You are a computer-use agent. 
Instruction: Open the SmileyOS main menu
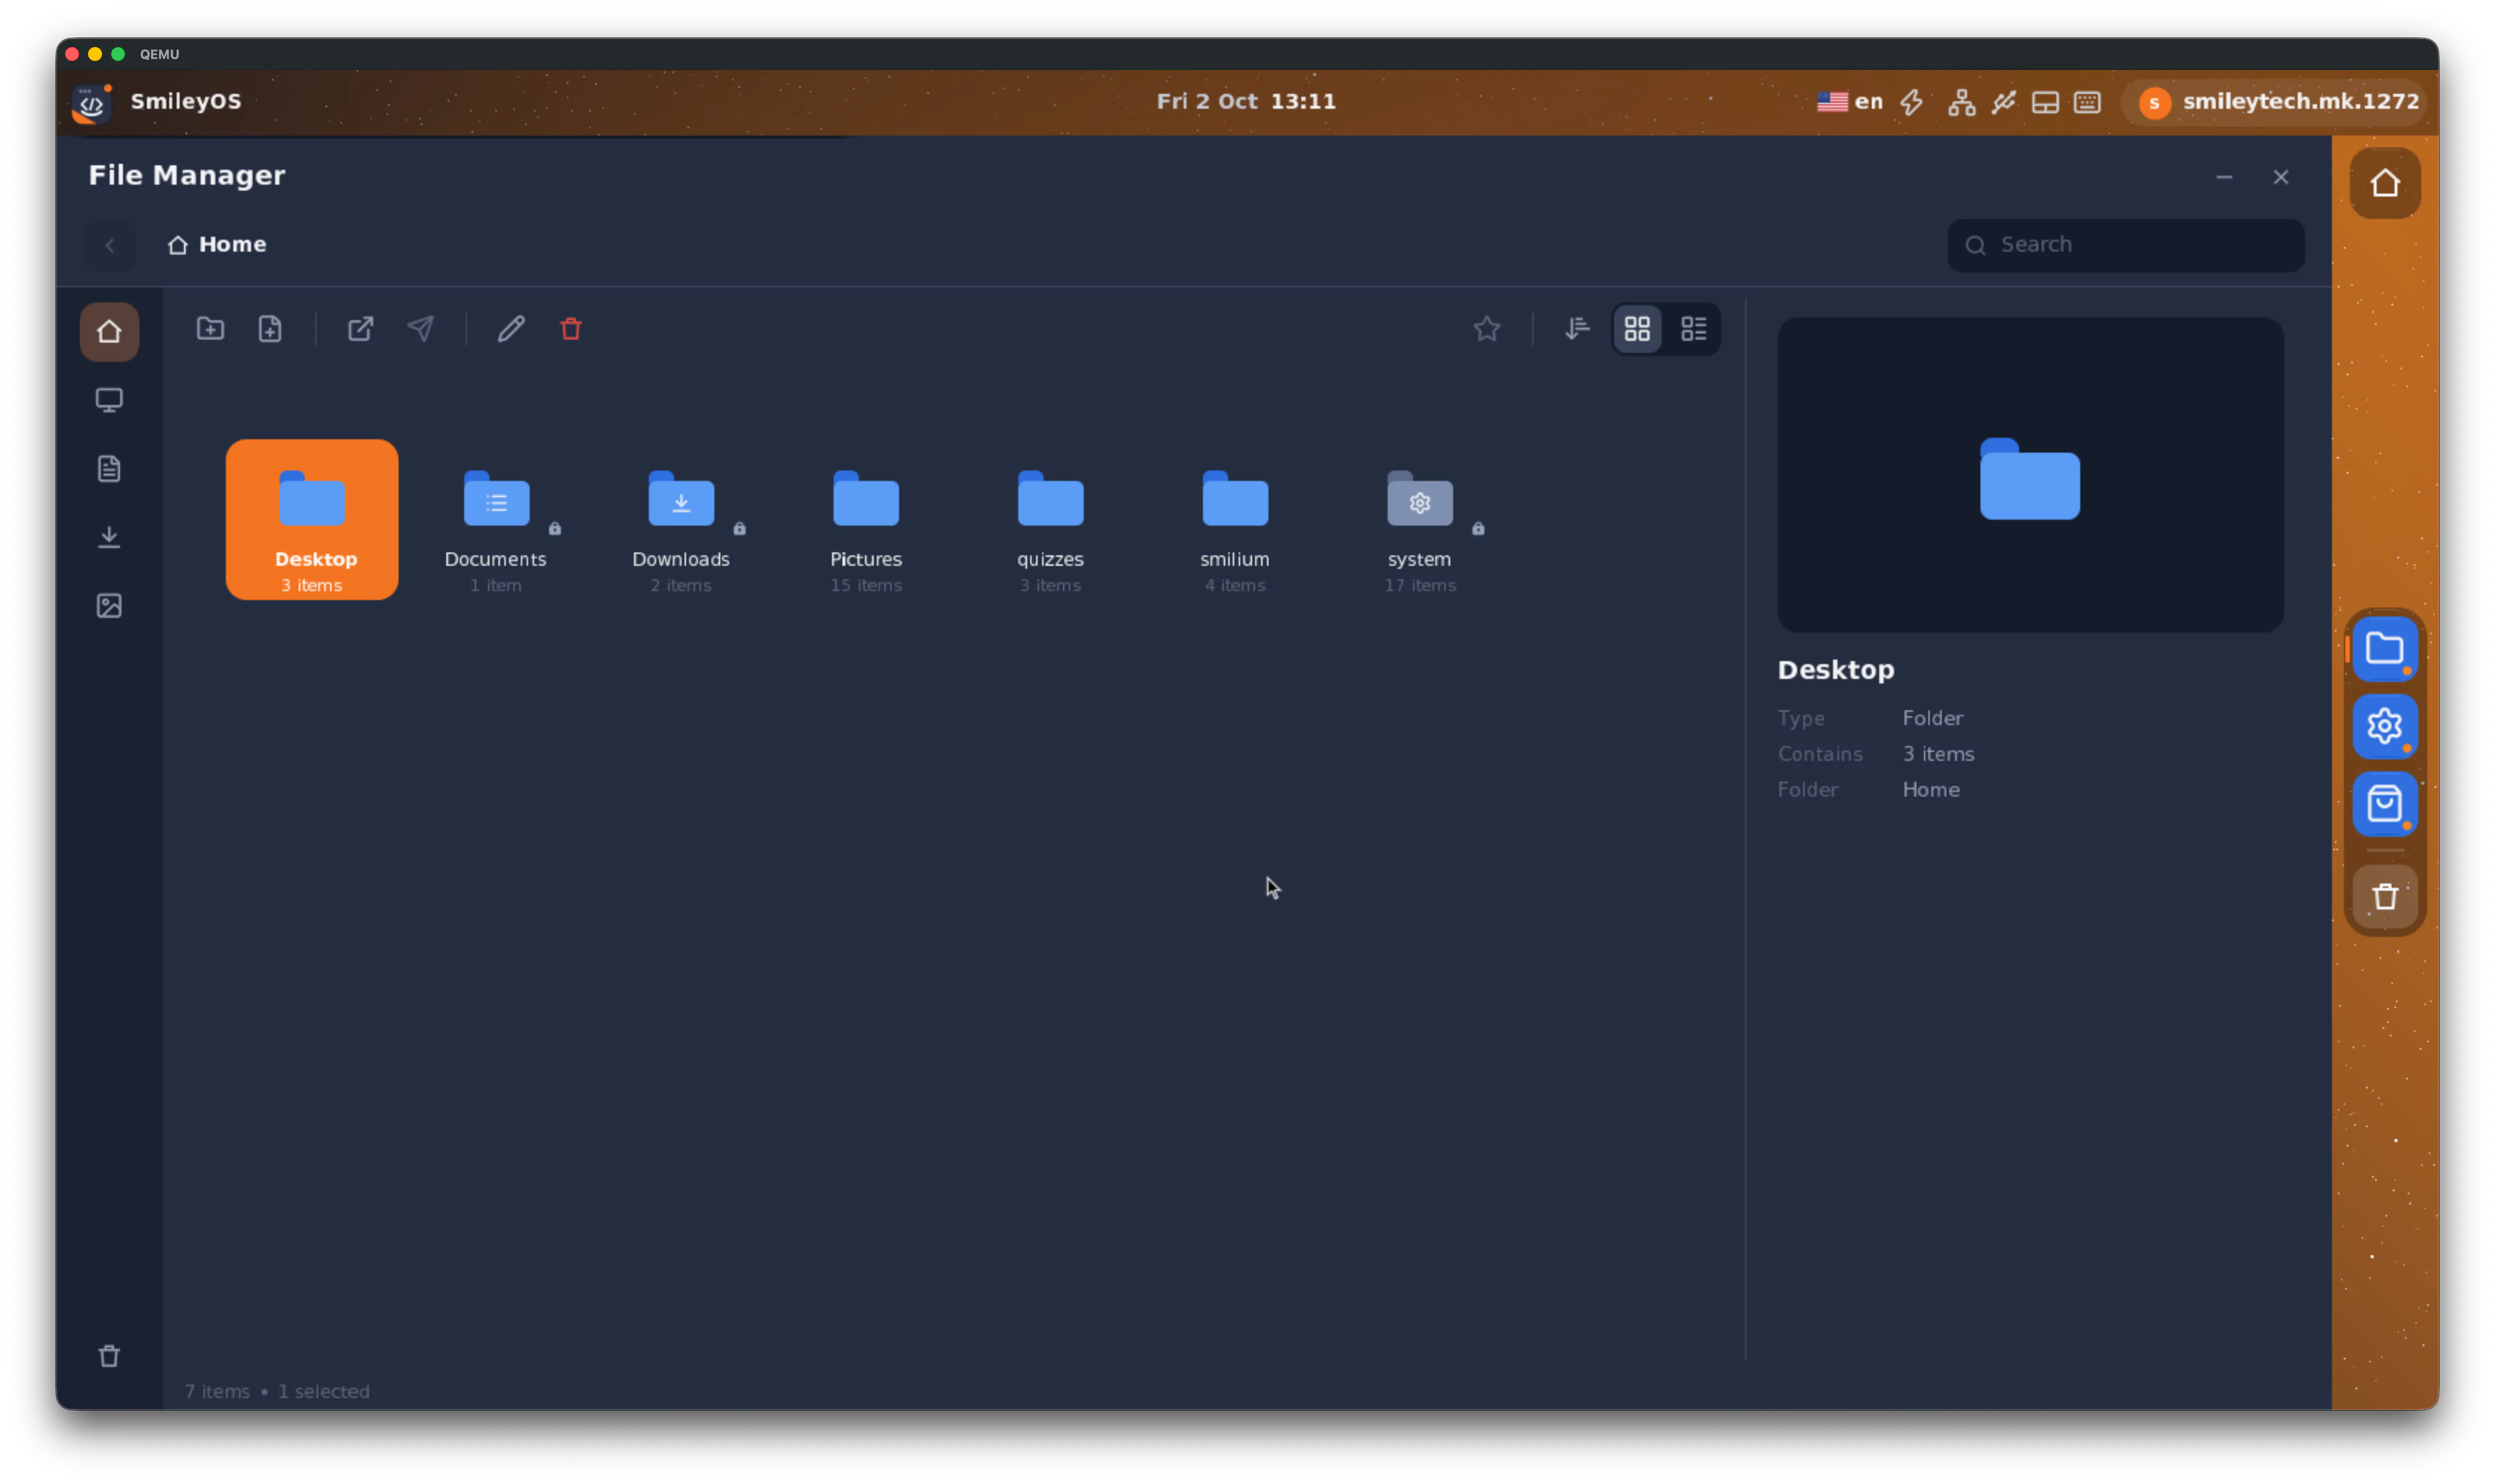[x=157, y=102]
